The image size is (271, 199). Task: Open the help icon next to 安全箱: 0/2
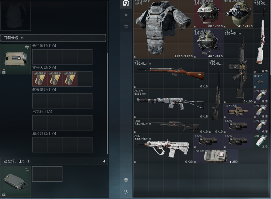coord(29,161)
